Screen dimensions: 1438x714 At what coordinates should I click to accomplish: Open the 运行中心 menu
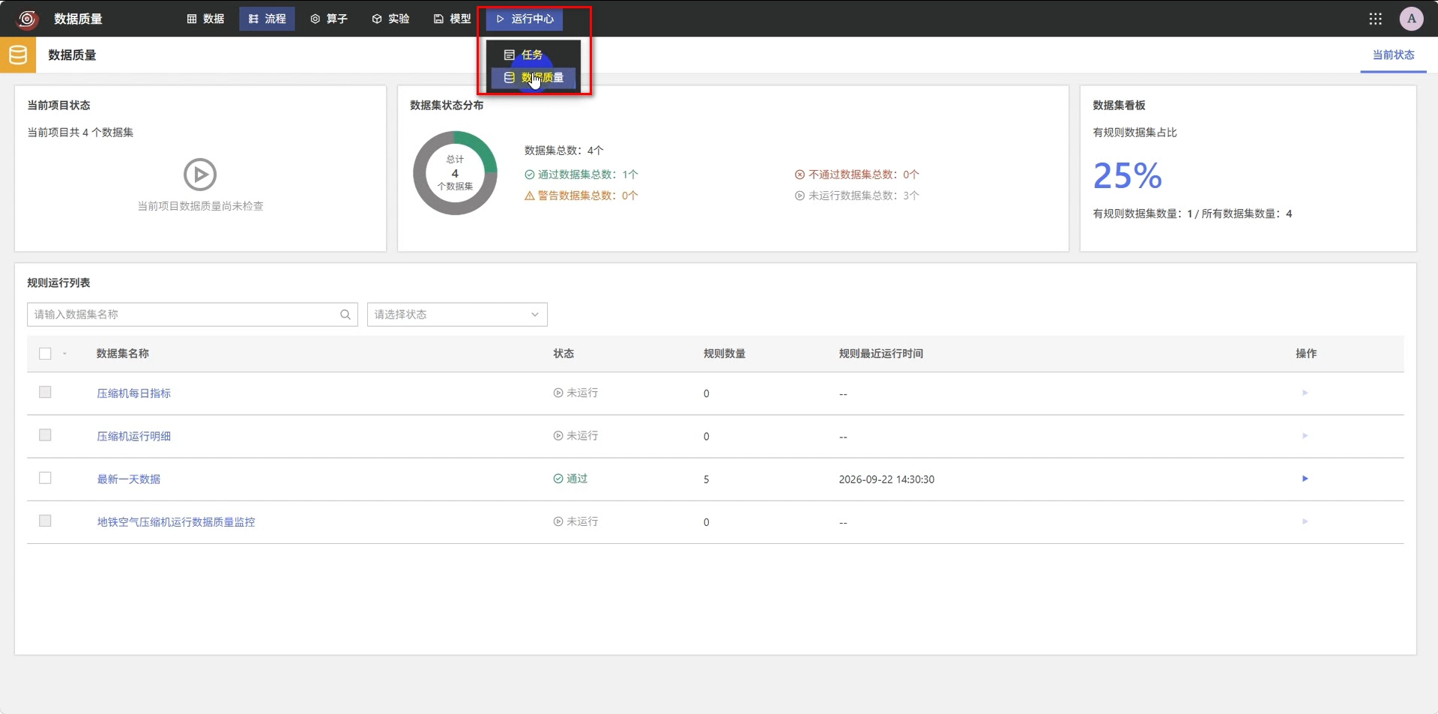click(525, 19)
